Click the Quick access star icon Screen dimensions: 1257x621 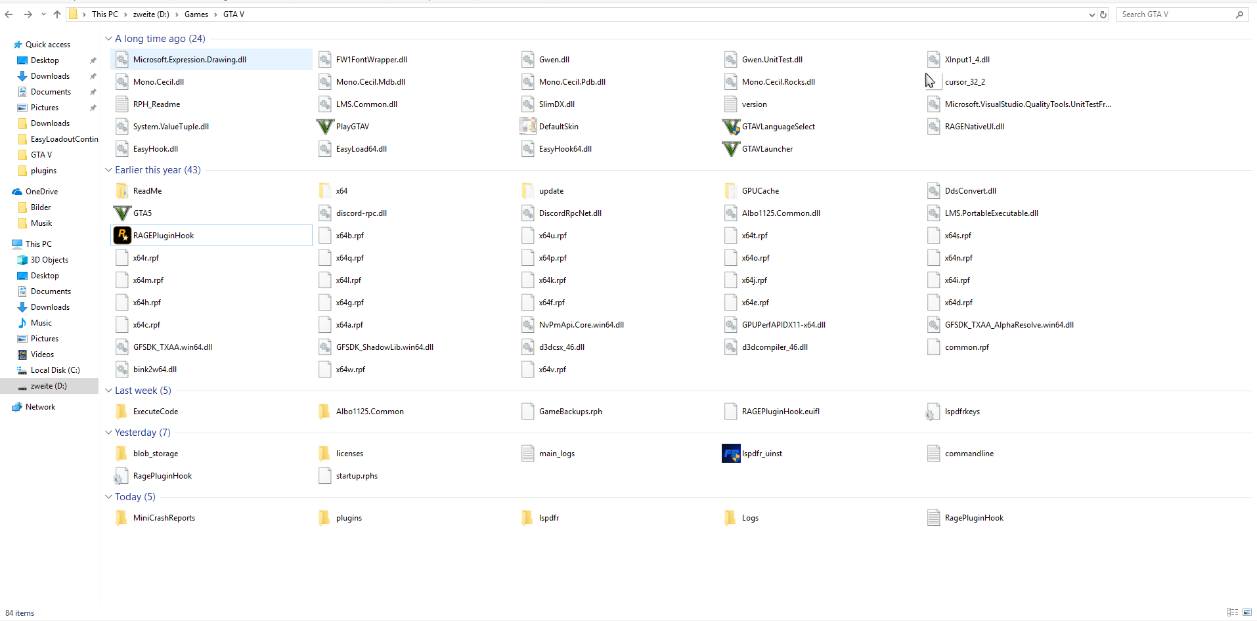(x=18, y=45)
